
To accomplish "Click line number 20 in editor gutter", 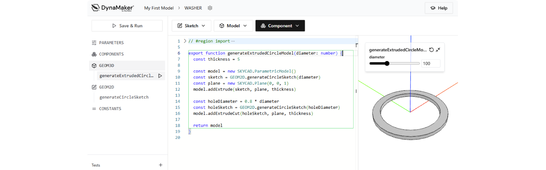I will click(x=177, y=138).
